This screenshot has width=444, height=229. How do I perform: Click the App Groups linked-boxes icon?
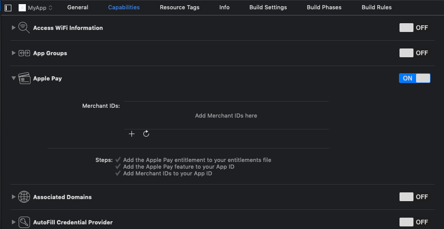click(x=24, y=53)
